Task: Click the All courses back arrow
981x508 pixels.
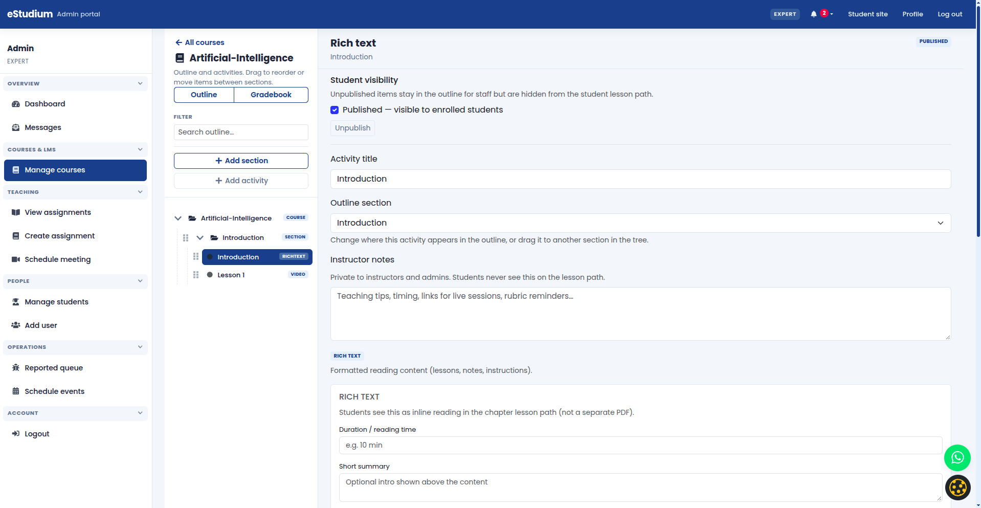Action: 179,42
